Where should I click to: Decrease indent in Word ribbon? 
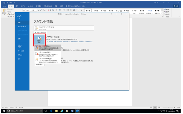pyautogui.click(x=68, y=10)
